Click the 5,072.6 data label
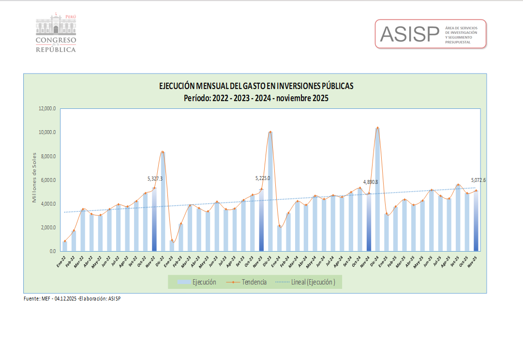 pyautogui.click(x=478, y=180)
